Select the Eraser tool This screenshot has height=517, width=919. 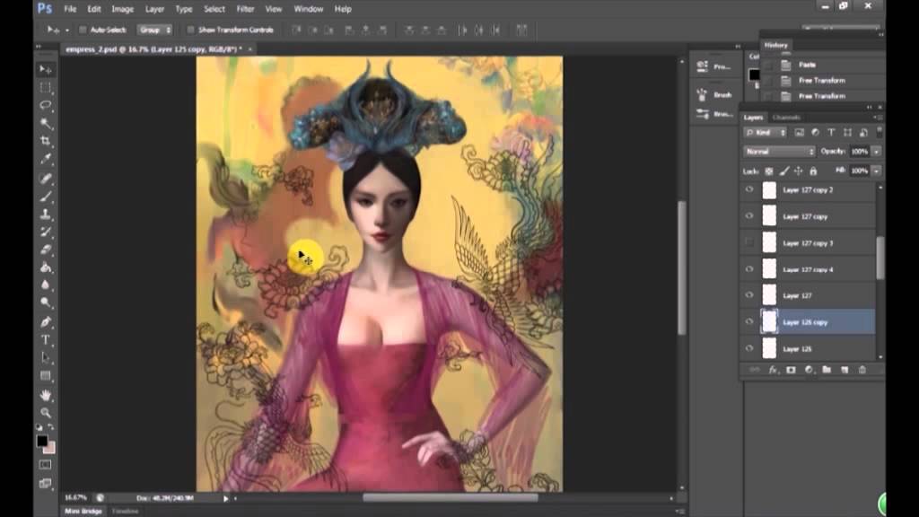tap(46, 250)
